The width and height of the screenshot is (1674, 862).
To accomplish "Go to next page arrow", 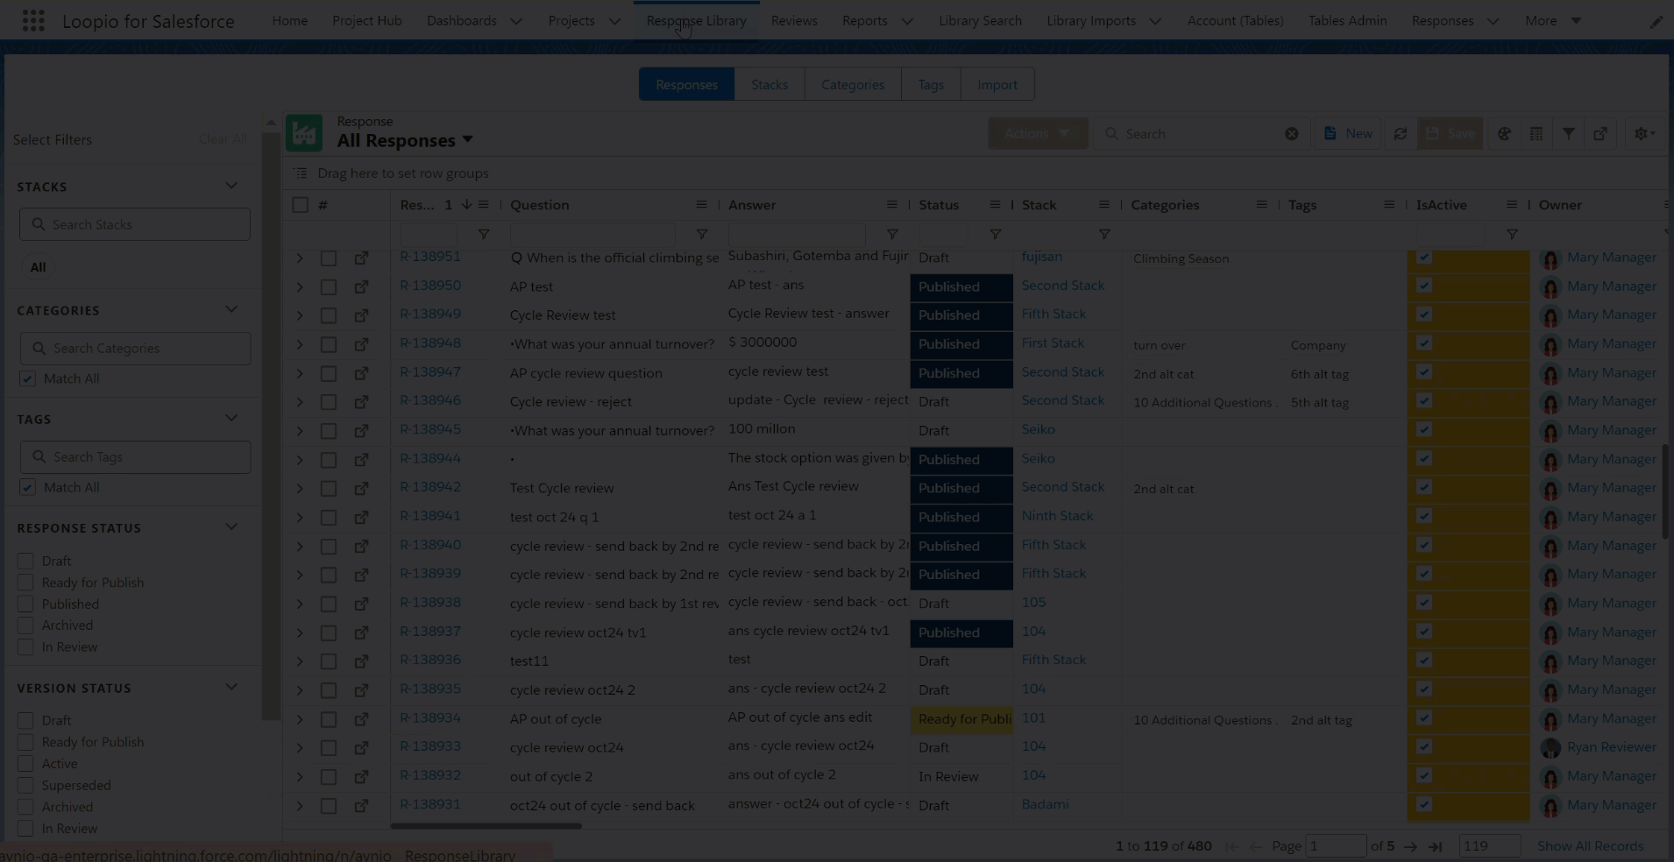I will pos(1410,846).
